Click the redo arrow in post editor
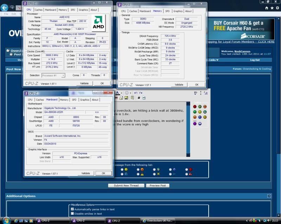 click(141, 93)
